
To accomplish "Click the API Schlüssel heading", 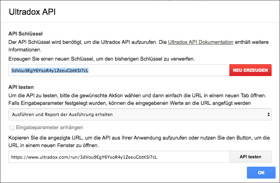I will tap(26, 34).
